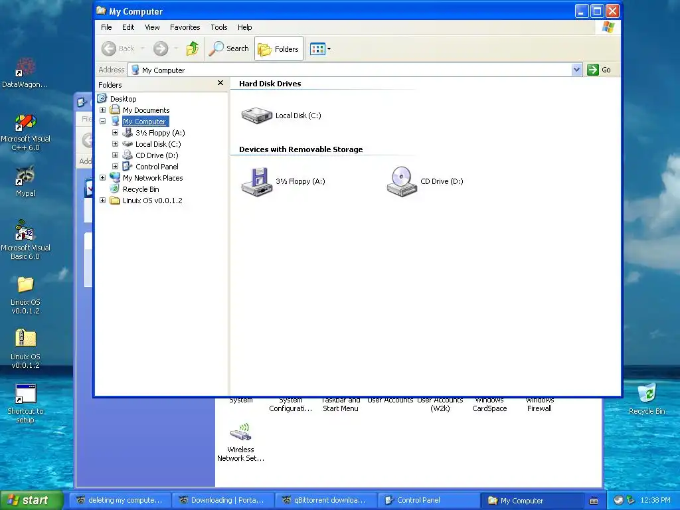Expand CD Drive (D:) tree node

pos(115,155)
